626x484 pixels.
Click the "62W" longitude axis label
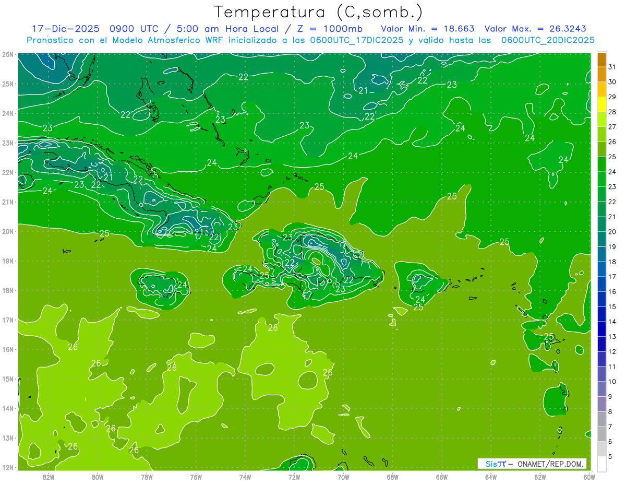pos(540,477)
